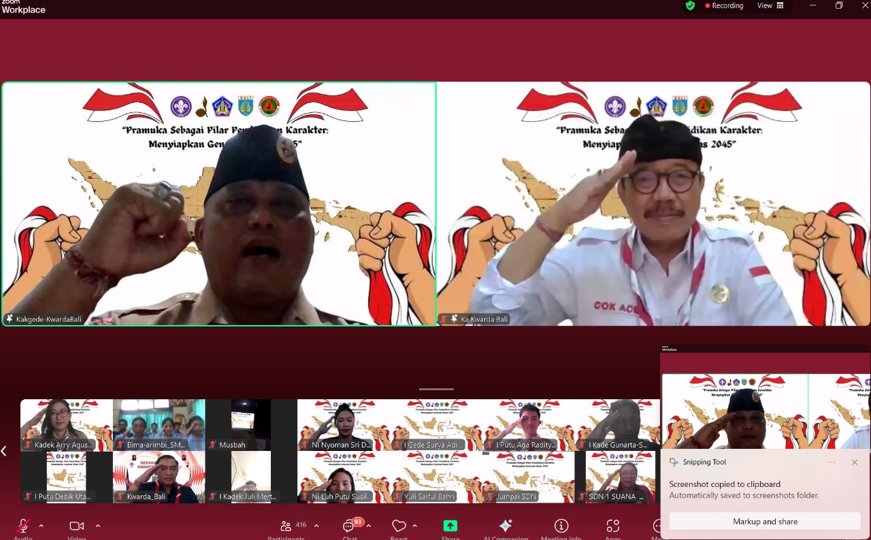The image size is (871, 540).
Task: Select I Kadek Juli Mert participant thumbnail
Action: 251,477
